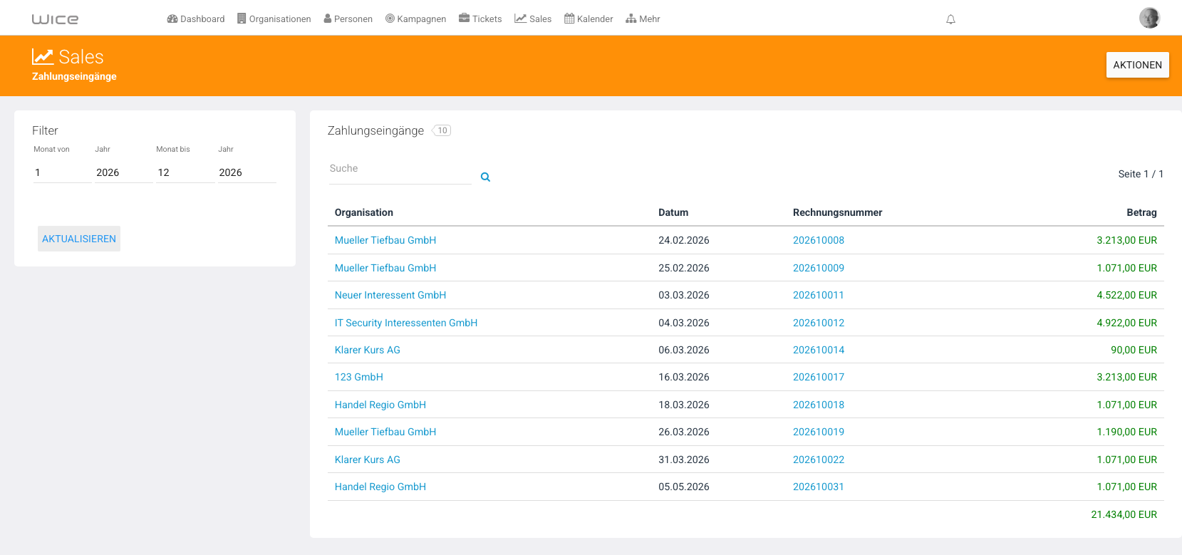This screenshot has width=1182, height=555.
Task: Open Tickets from the navigation bar
Action: [480, 19]
